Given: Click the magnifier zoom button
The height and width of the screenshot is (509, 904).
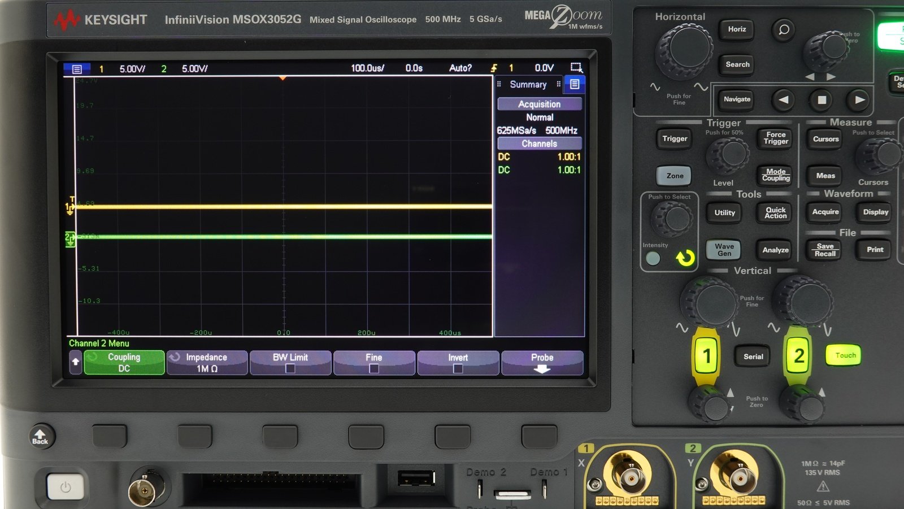Looking at the screenshot, I should [784, 29].
